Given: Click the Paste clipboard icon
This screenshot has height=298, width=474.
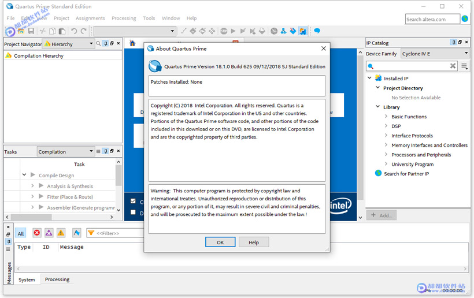Looking at the screenshot, I should 62,31.
